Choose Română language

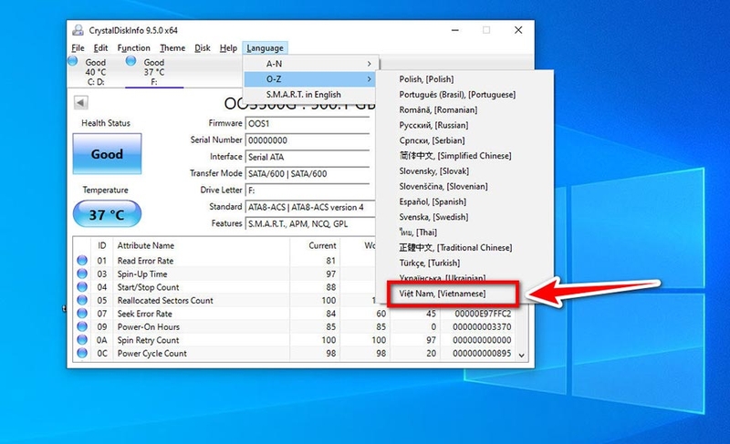coord(464,109)
